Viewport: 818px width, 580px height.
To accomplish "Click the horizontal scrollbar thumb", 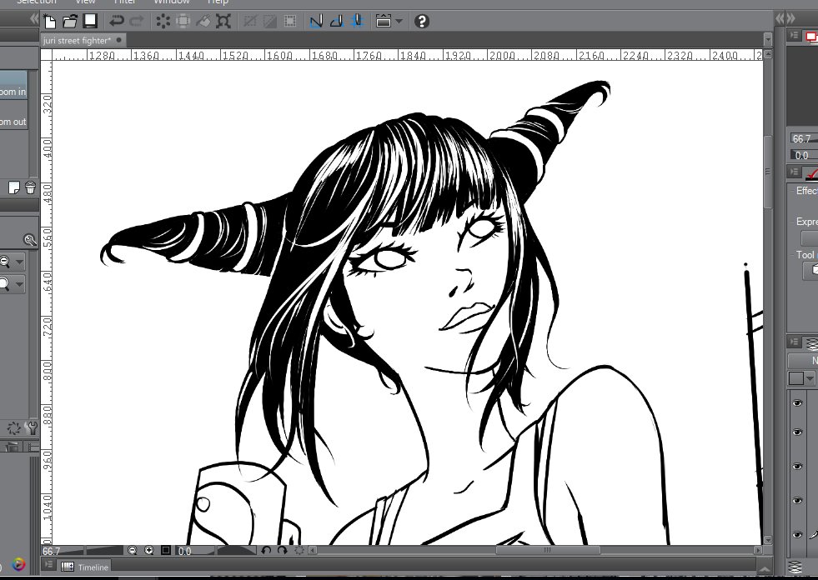I will 548,550.
